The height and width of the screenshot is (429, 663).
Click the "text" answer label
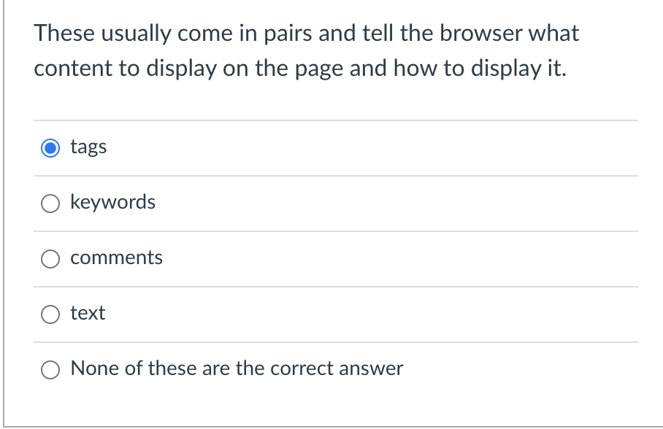coord(87,313)
